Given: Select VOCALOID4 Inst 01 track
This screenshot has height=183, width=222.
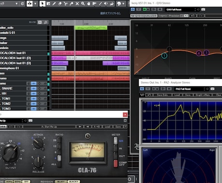Looking at the screenshot, I should [x=24, y=53].
